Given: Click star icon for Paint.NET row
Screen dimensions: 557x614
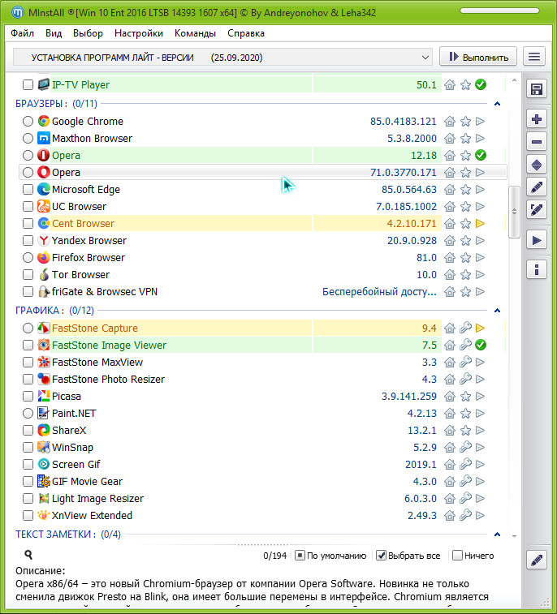Looking at the screenshot, I should pos(465,413).
